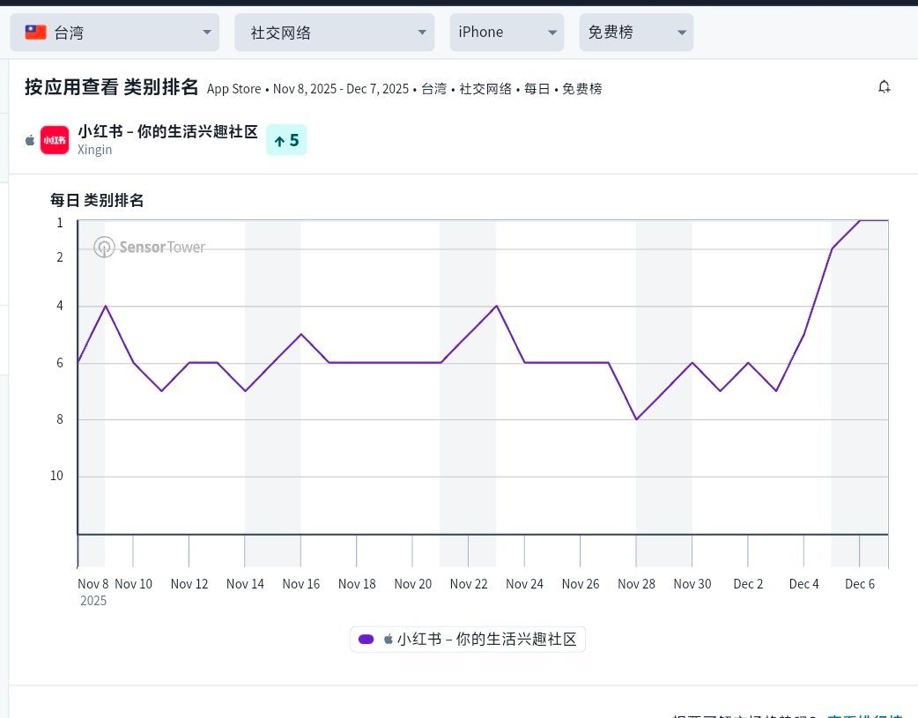Screen dimensions: 918x718
Task: Expand the 社交网络 category dropdown
Action: tap(333, 32)
